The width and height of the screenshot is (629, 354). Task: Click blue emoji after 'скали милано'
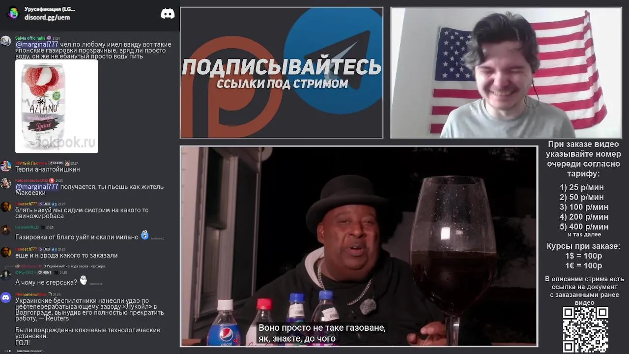[x=144, y=235]
